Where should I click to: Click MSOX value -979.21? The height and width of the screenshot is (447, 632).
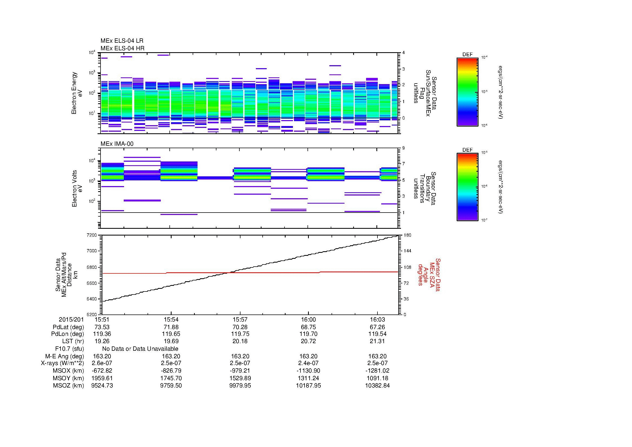coord(240,371)
